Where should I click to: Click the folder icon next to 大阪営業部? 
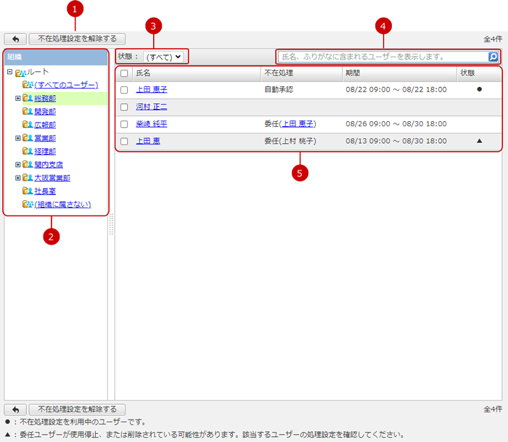28,178
